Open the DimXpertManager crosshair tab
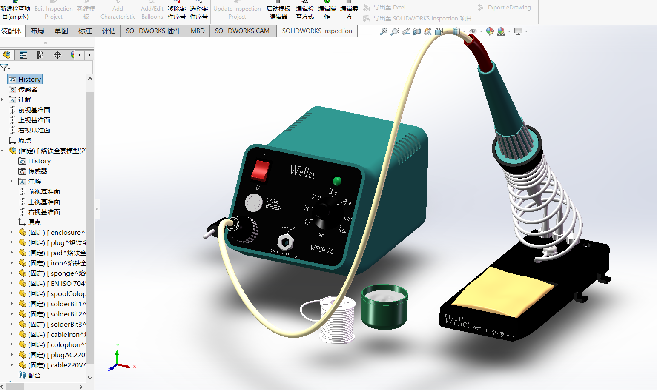This screenshot has width=657, height=390. [x=57, y=55]
